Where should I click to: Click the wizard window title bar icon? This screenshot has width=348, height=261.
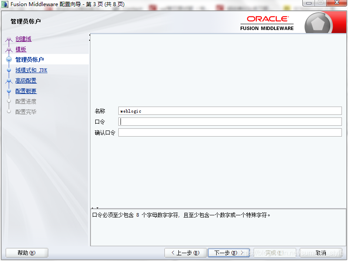(5, 4)
